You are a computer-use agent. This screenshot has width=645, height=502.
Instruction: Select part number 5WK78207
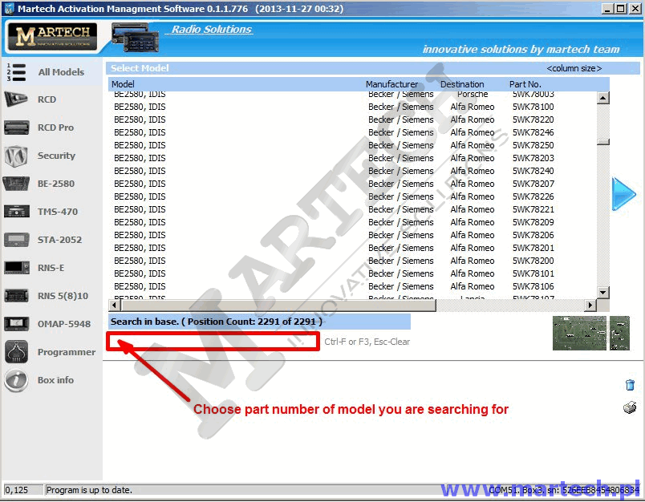[533, 184]
